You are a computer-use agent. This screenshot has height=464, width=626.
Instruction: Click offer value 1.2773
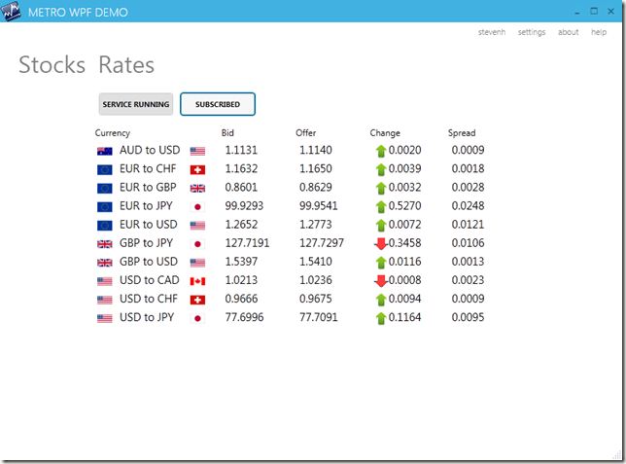pos(315,225)
